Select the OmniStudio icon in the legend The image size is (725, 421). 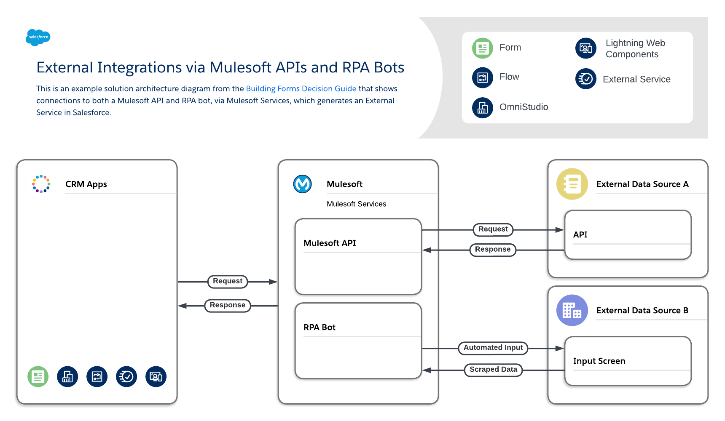(x=482, y=108)
